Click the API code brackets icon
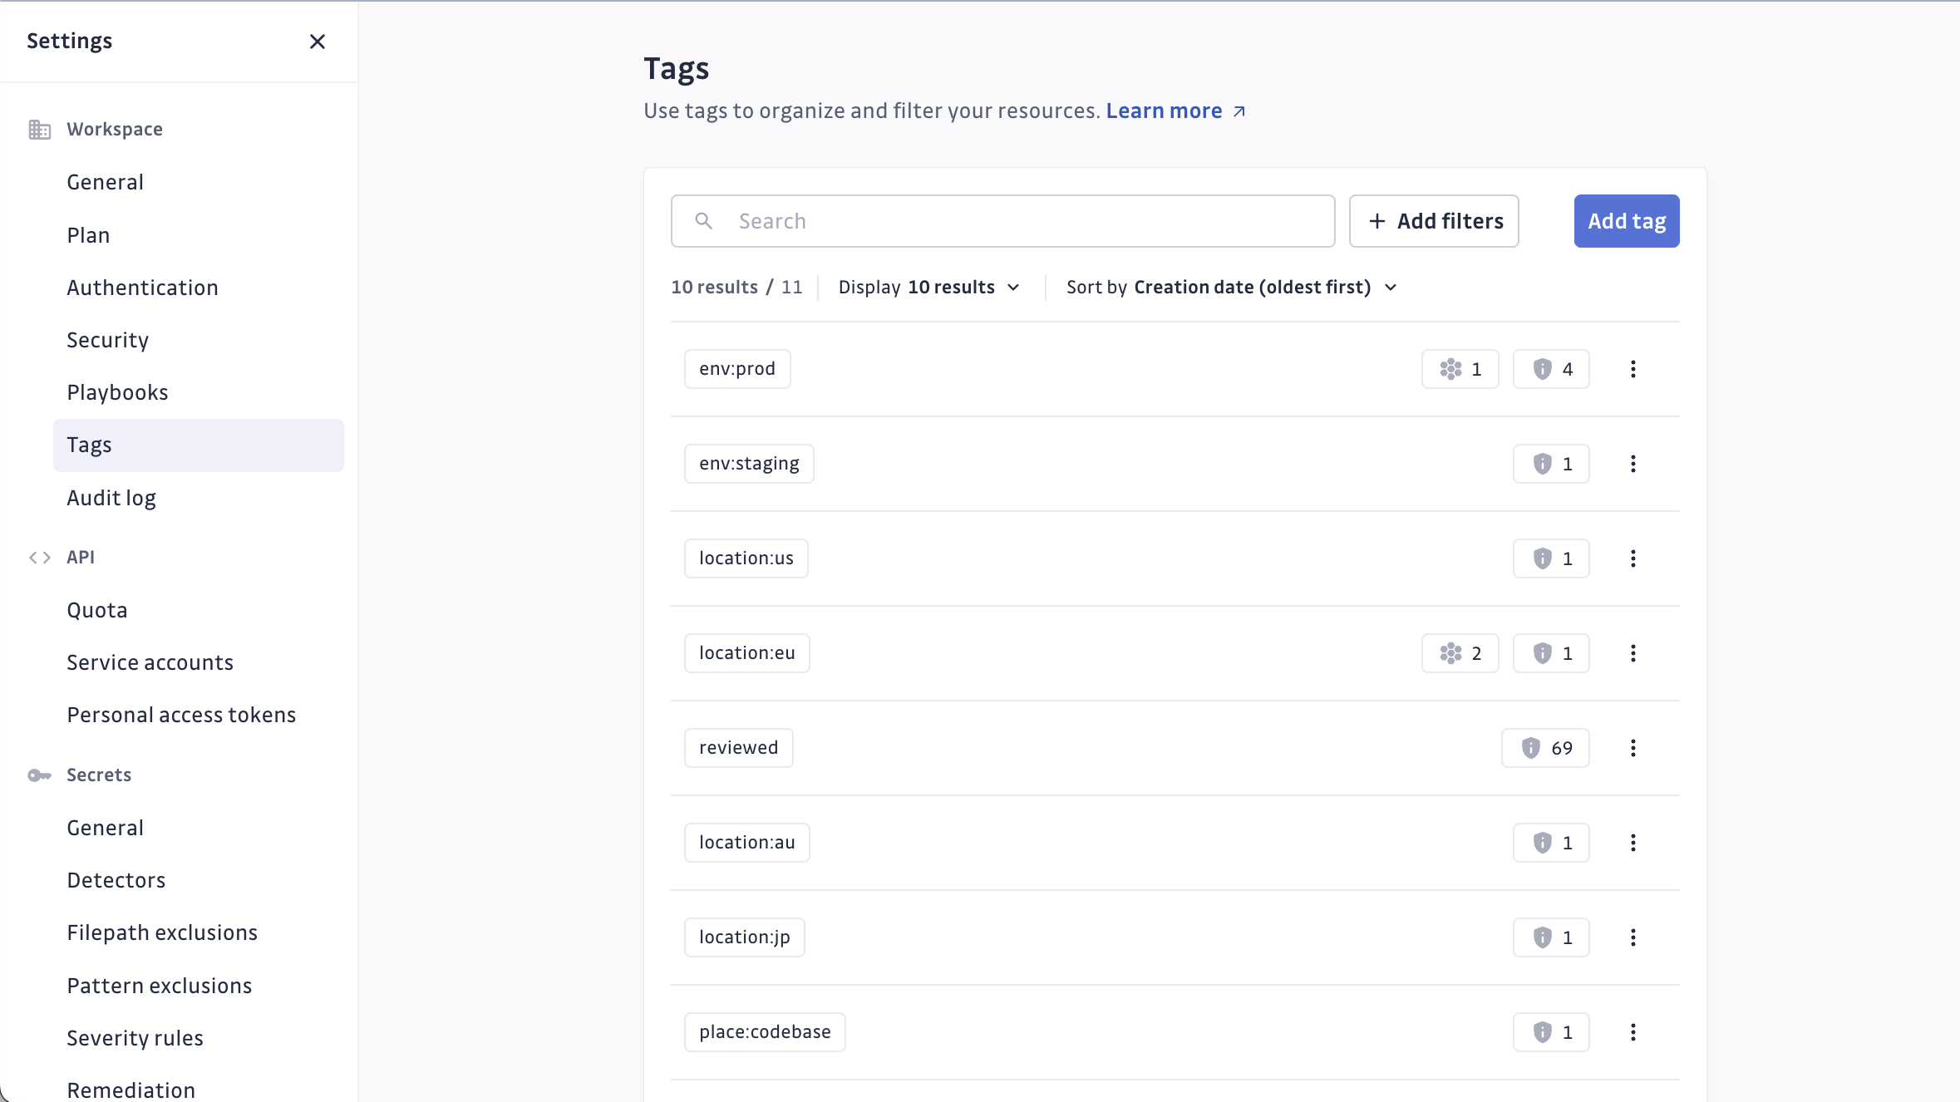The width and height of the screenshot is (1960, 1102). pos(39,558)
